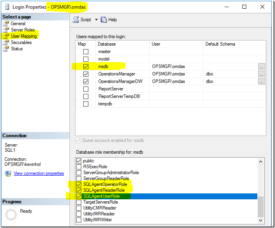275x228 pixels.
Task: Click the role list scroll-down arrow
Action: pos(260,221)
